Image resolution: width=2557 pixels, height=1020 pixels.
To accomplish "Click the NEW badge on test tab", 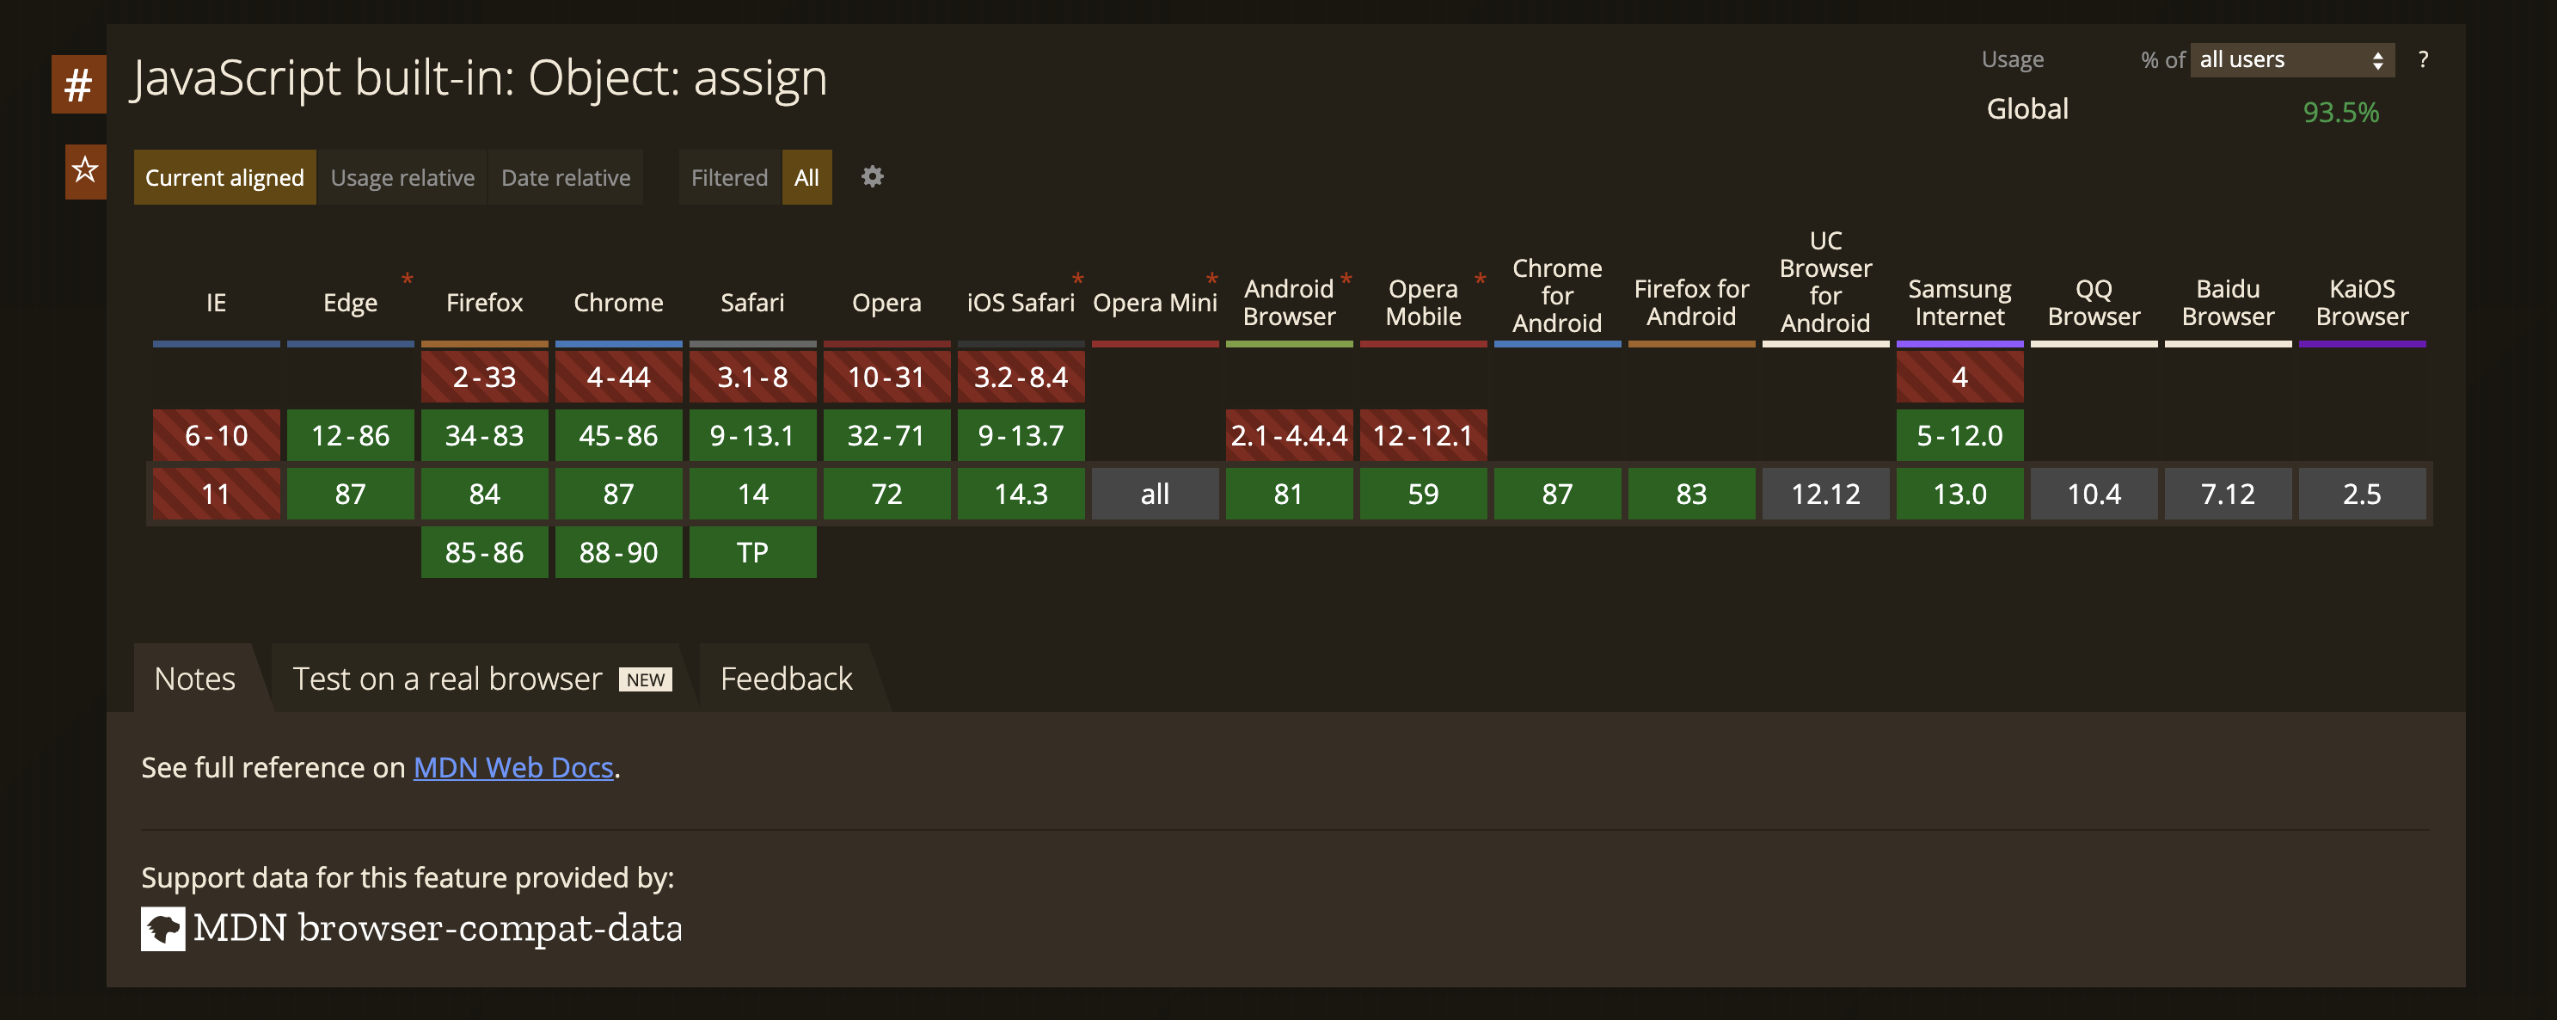I will 645,679.
